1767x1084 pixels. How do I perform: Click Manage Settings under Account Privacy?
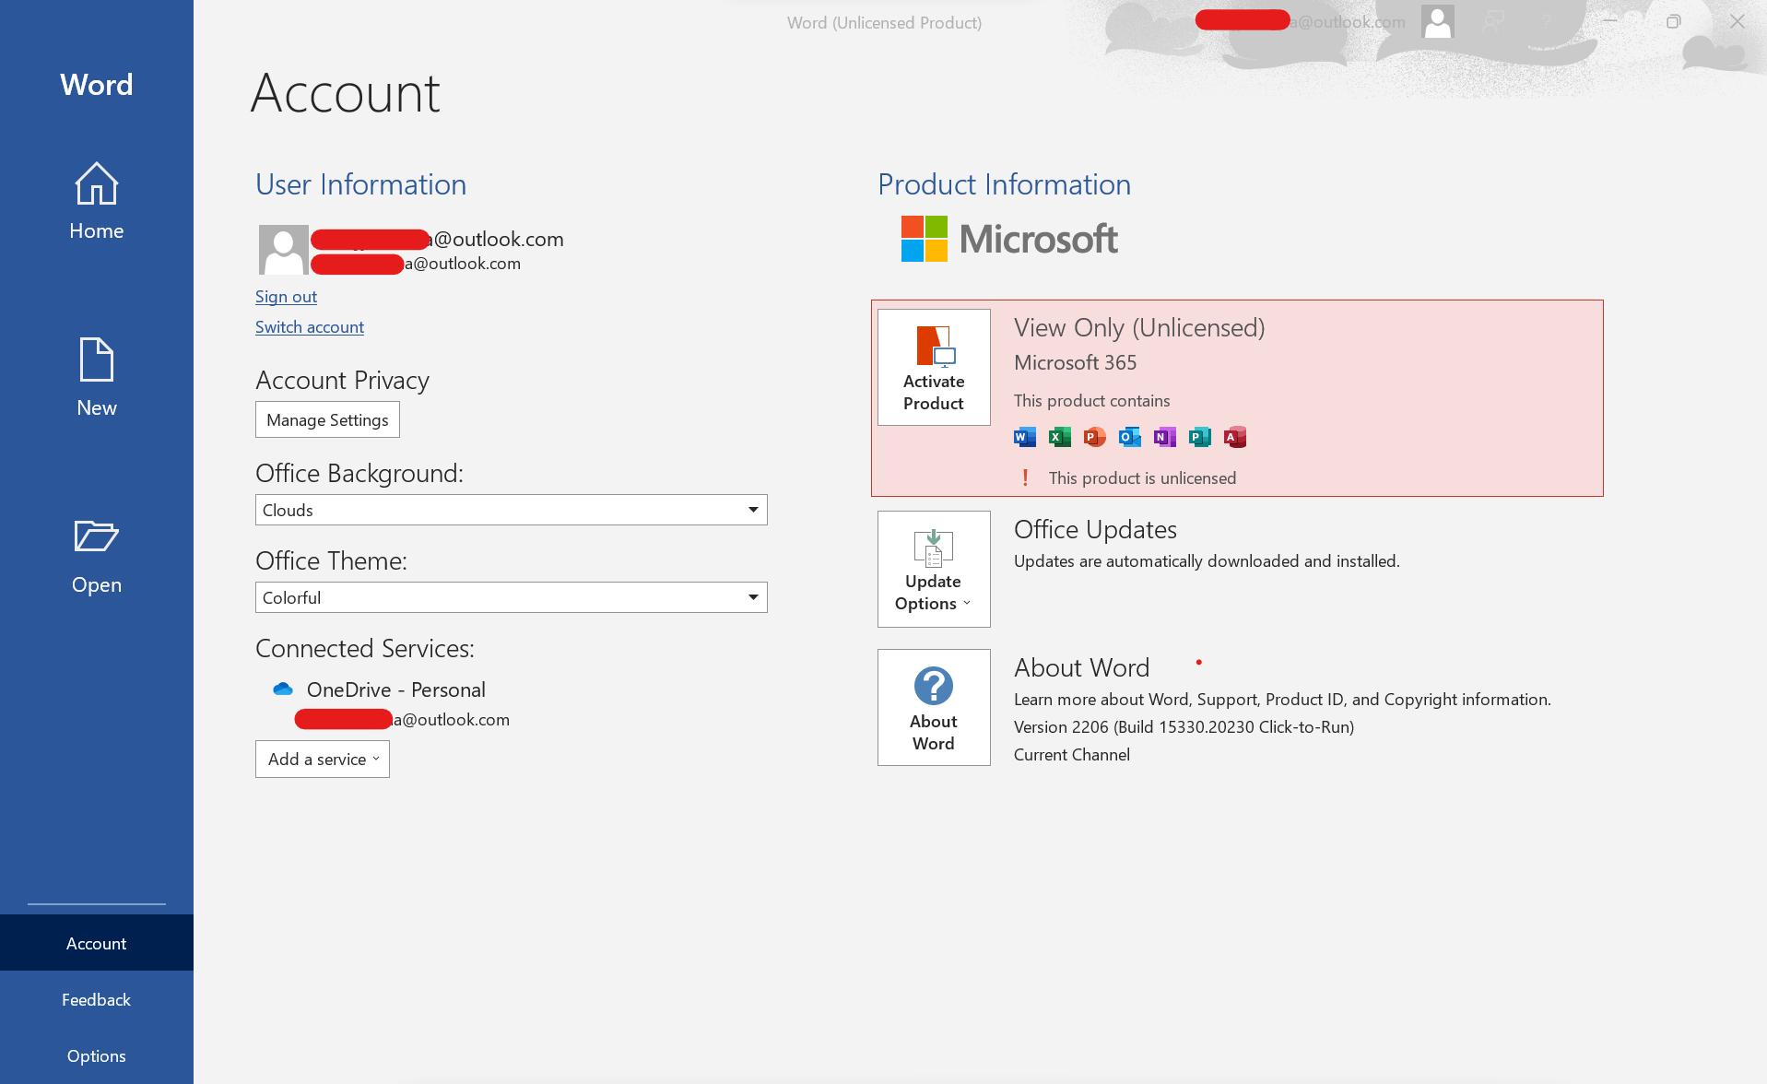pos(326,419)
